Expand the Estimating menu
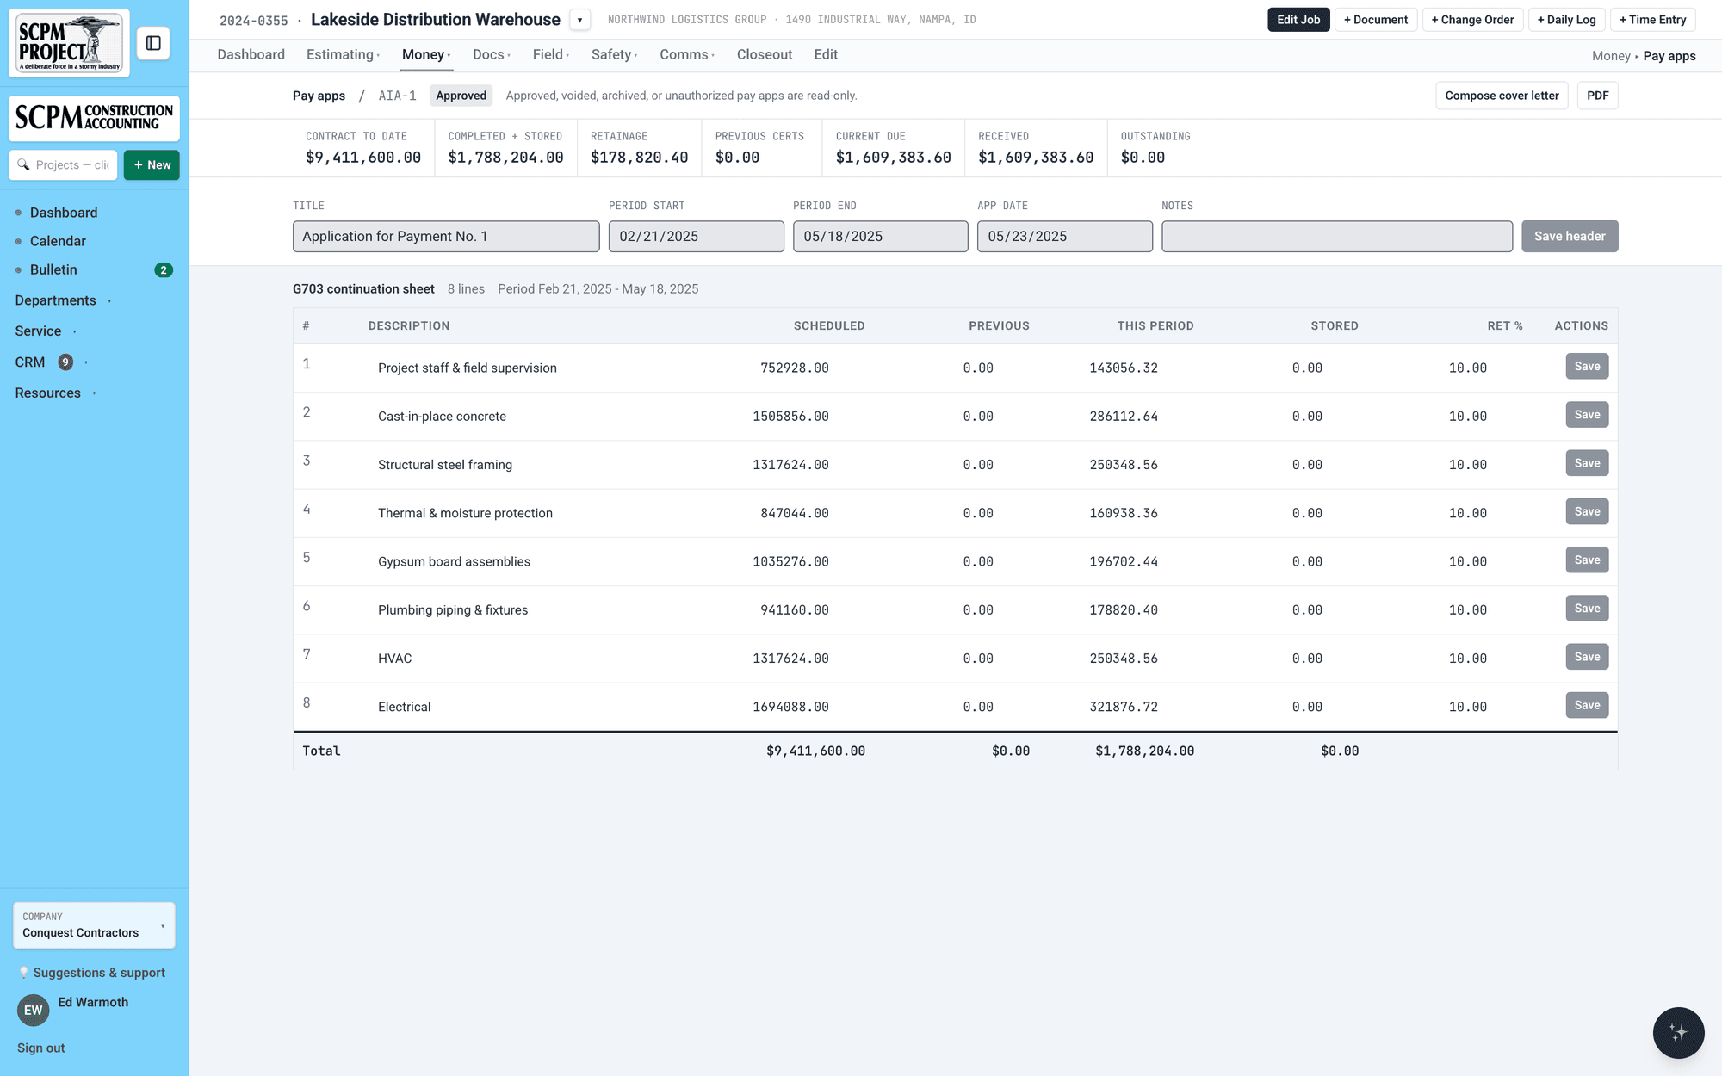This screenshot has height=1076, width=1722. point(343,54)
